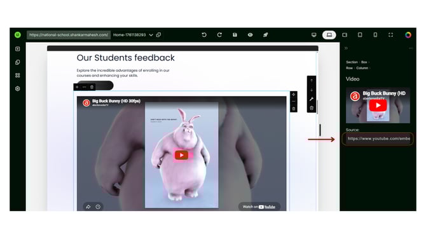Screen dimensions: 426x239
Task: Open the blocks grid sidebar icon
Action: (18, 75)
